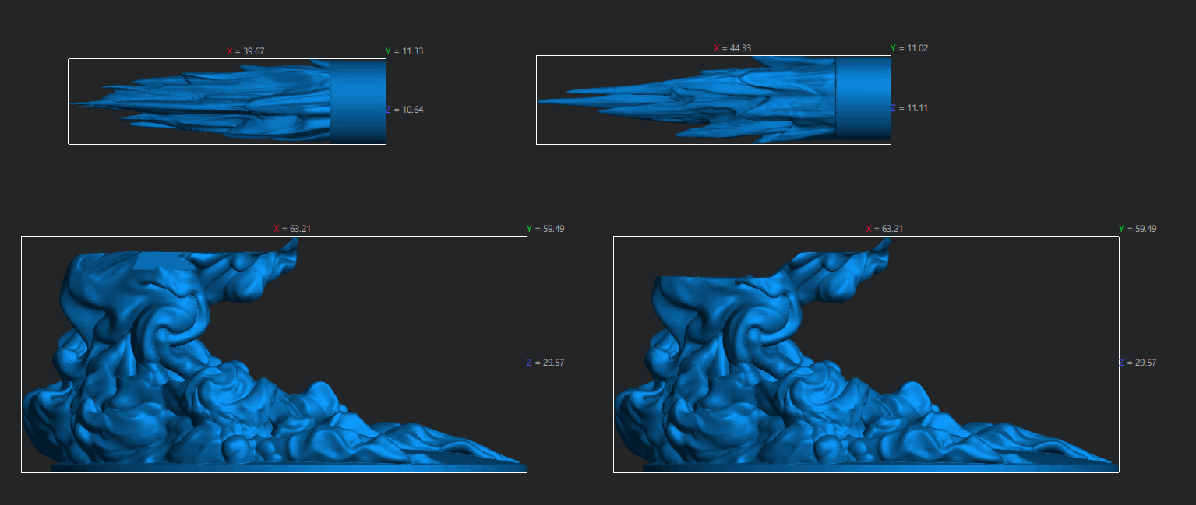Click the Y = 11.33 dimension label
Image resolution: width=1196 pixels, height=505 pixels.
404,51
